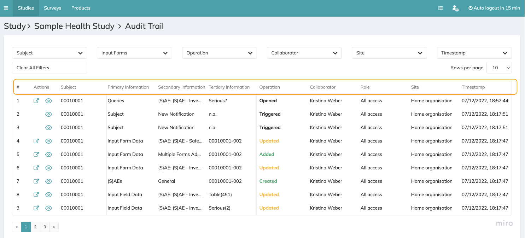Image resolution: width=525 pixels, height=238 pixels.
Task: Click the Secondary Information column header
Action: pos(181,87)
